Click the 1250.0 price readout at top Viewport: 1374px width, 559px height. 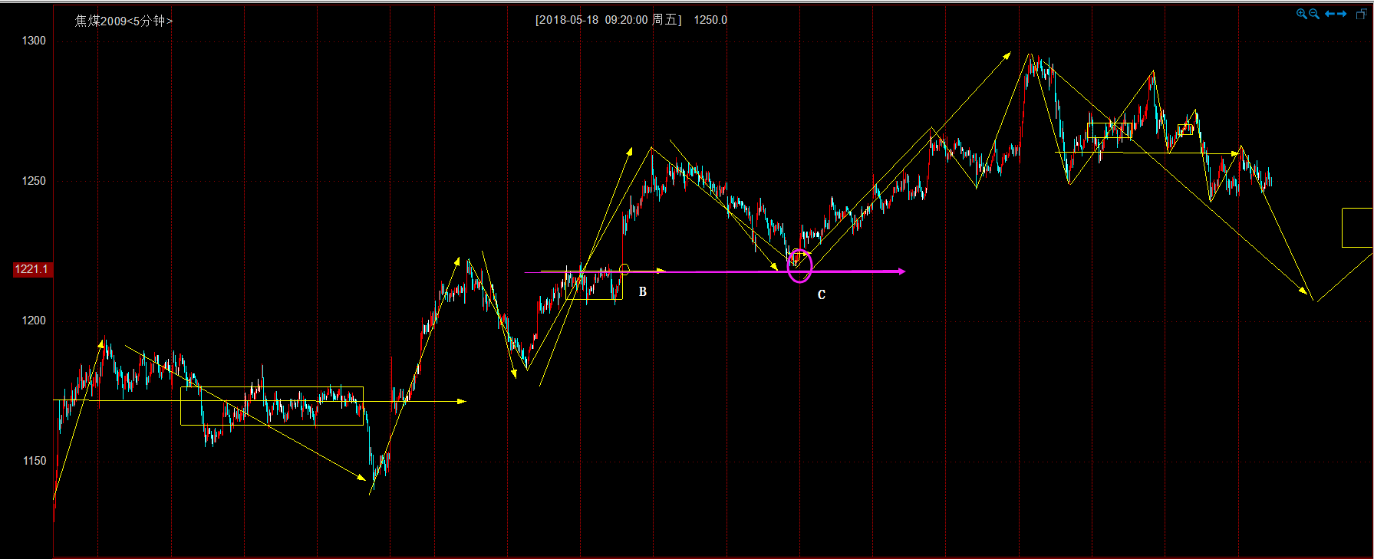point(710,20)
